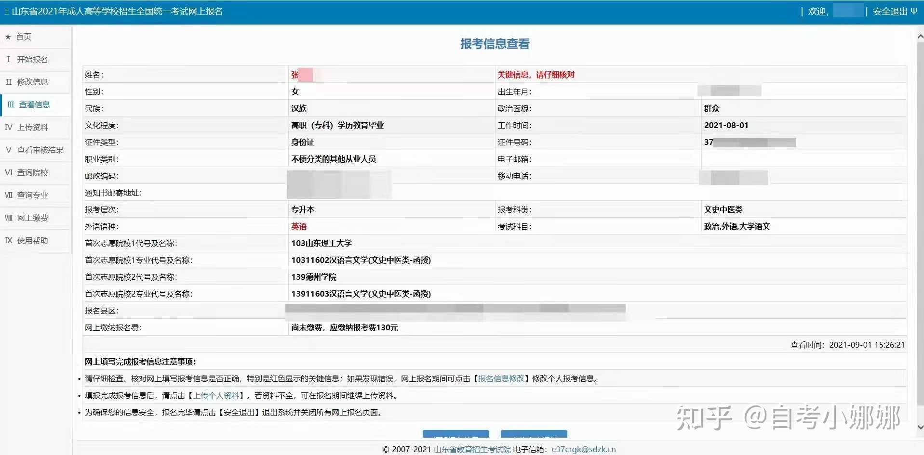Click the star icon beside 首页
Viewport: 924px width, 455px height.
(x=8, y=37)
